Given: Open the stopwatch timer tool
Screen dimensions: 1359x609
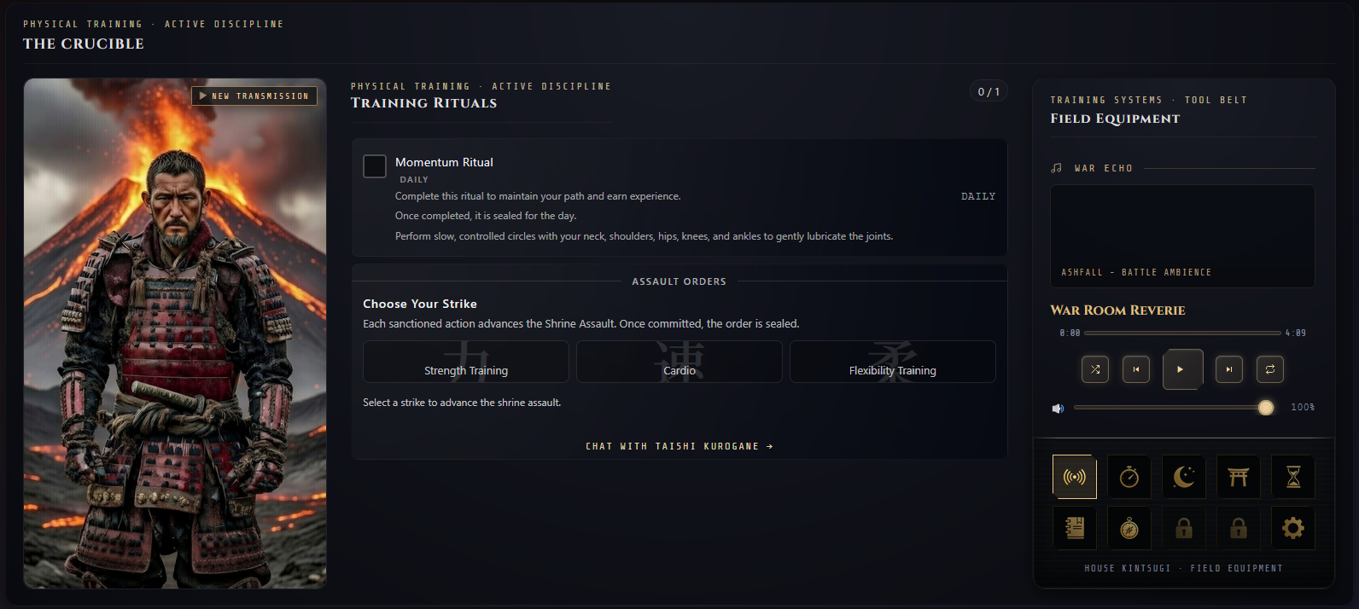Looking at the screenshot, I should point(1129,477).
